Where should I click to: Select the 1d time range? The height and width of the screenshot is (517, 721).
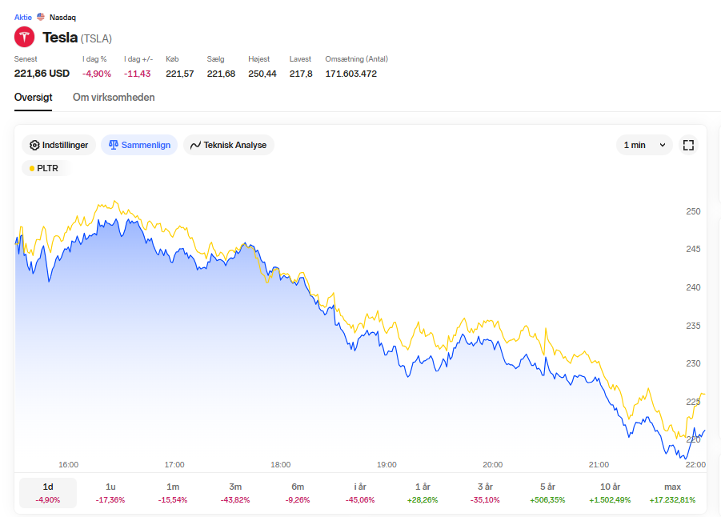pyautogui.click(x=48, y=493)
